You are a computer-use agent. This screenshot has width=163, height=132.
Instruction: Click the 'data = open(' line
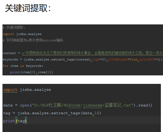point(78,105)
